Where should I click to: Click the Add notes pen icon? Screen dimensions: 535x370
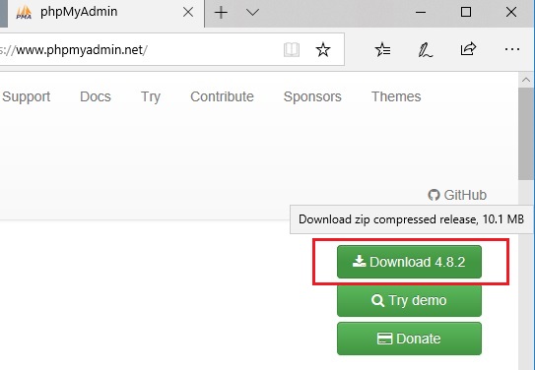click(425, 50)
